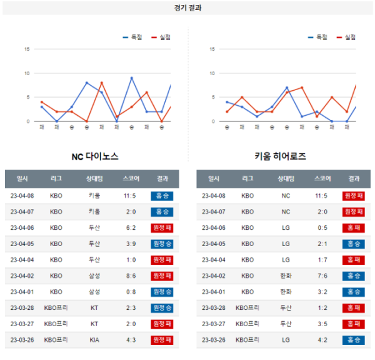Click 원정승 badge for NC 23-04-01 game
This screenshot has height=360, width=375.
coord(162,292)
